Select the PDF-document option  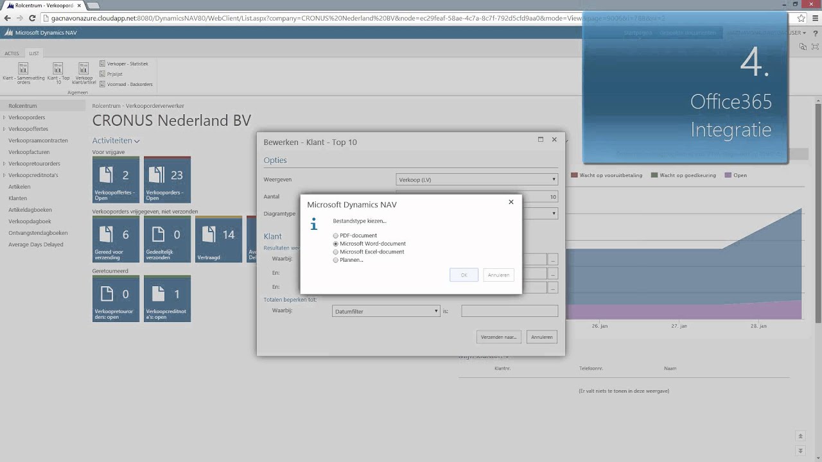(x=335, y=236)
